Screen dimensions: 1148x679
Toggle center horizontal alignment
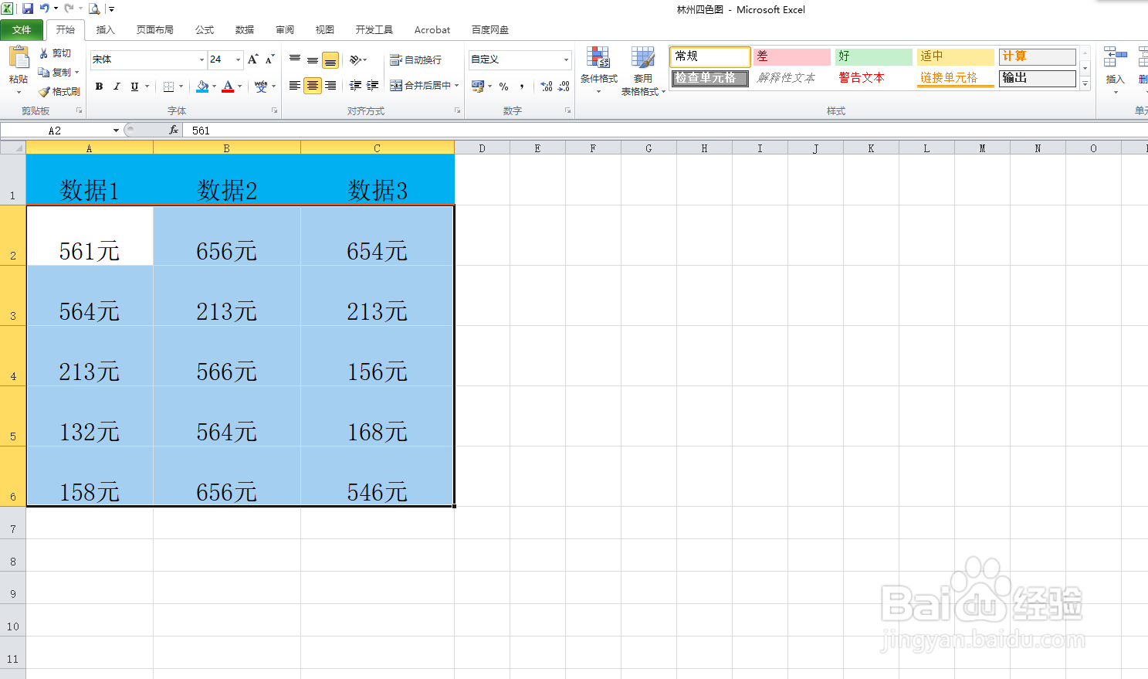tap(313, 86)
